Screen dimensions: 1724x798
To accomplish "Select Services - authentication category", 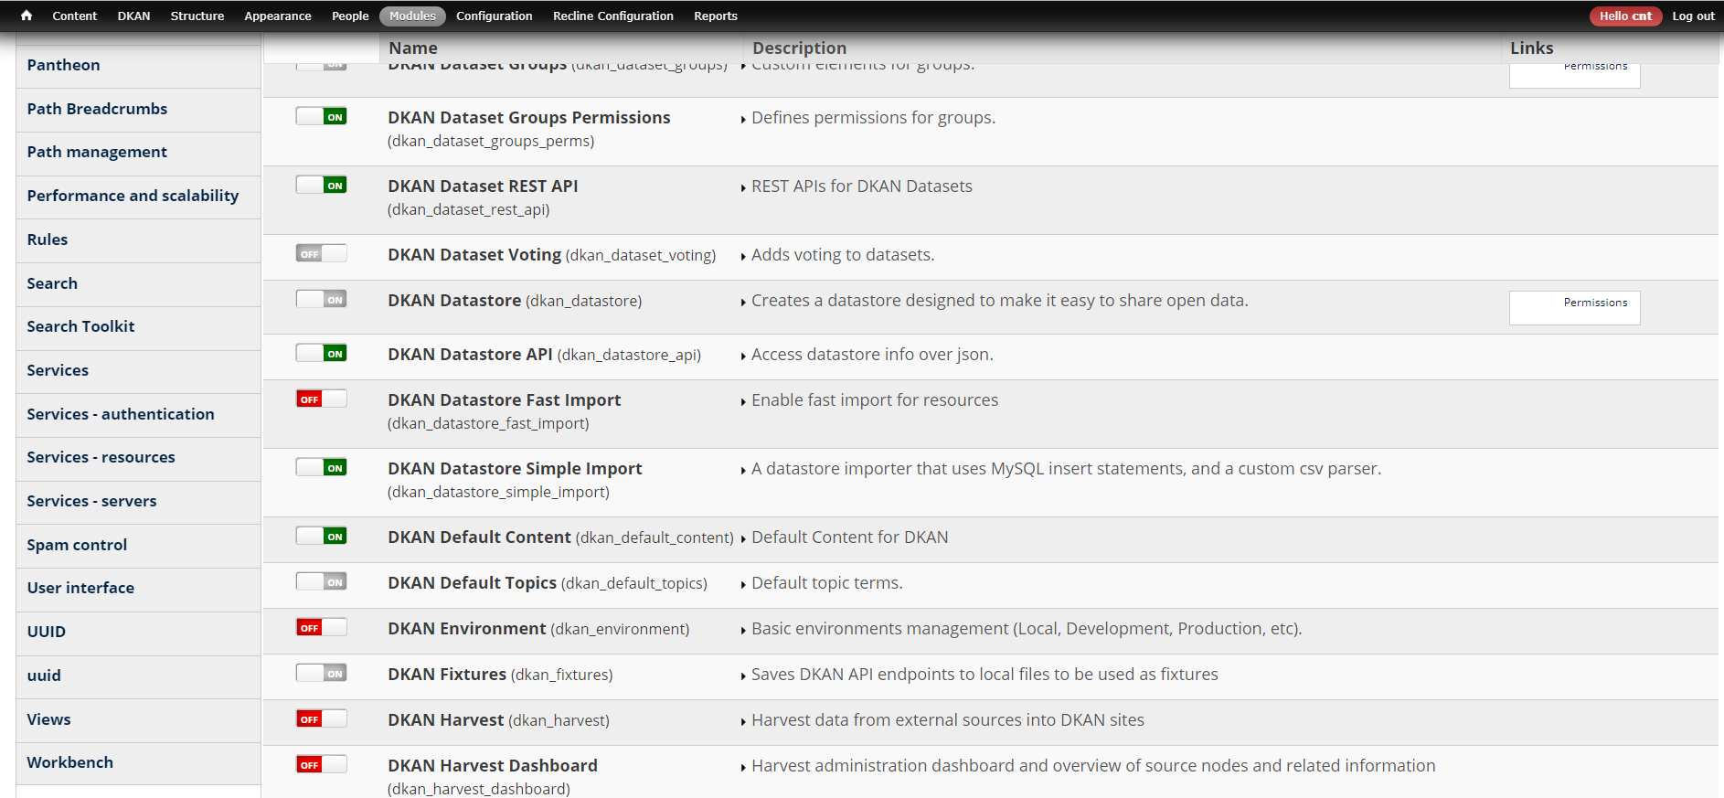I will [x=138, y=415].
